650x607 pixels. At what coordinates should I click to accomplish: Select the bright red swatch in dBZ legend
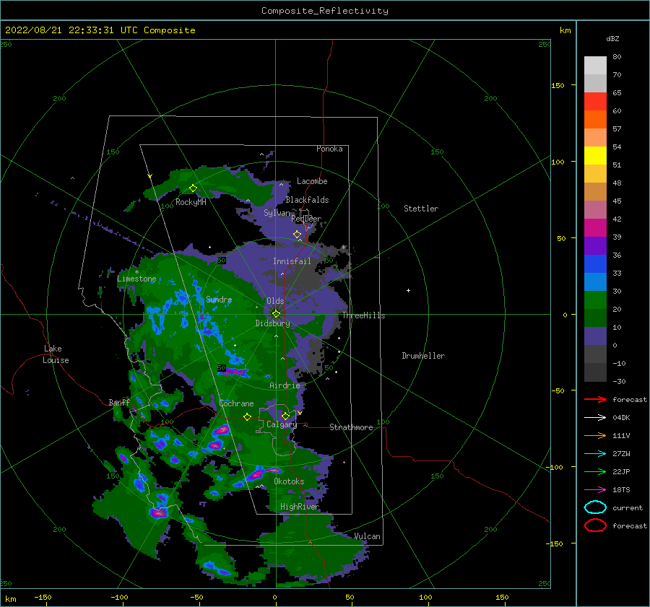[x=595, y=102]
